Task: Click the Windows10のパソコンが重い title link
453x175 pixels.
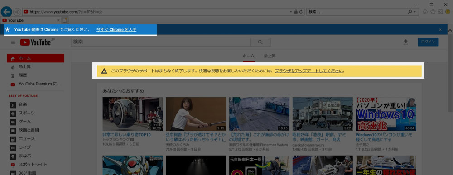Action: click(x=384, y=137)
